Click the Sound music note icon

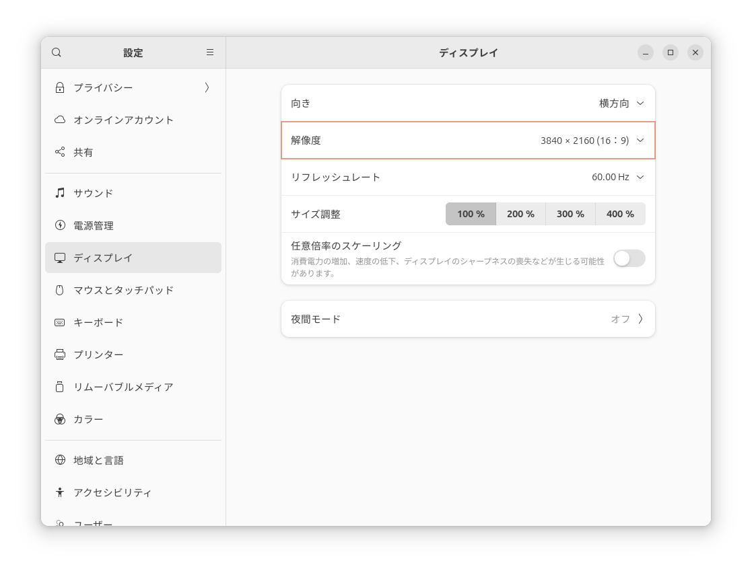[x=60, y=193]
